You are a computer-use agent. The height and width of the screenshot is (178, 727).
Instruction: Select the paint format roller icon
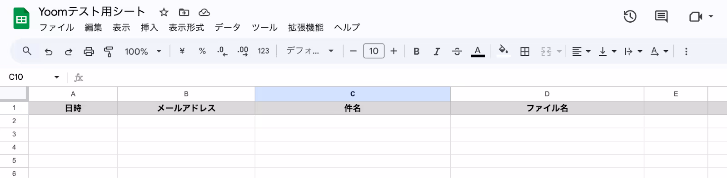(109, 51)
